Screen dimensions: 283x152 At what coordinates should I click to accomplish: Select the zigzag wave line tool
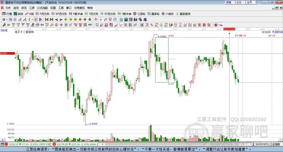pyautogui.click(x=121, y=25)
